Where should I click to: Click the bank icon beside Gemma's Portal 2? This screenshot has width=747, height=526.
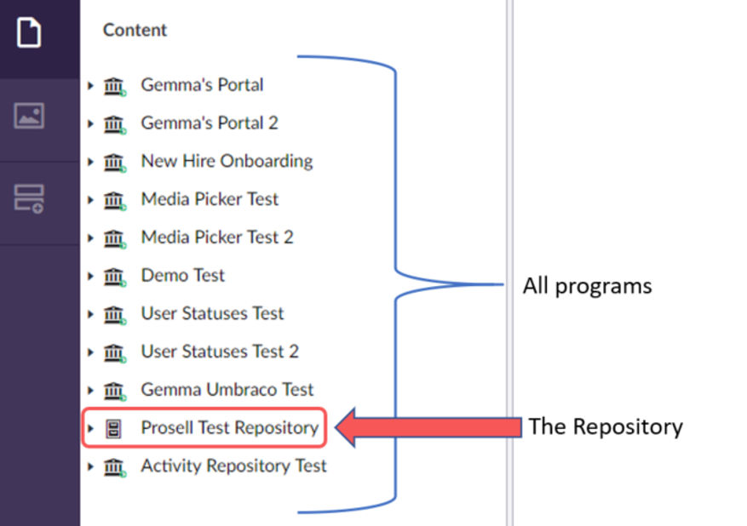tap(114, 123)
